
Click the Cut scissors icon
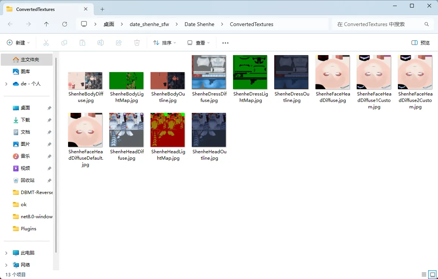pos(46,43)
